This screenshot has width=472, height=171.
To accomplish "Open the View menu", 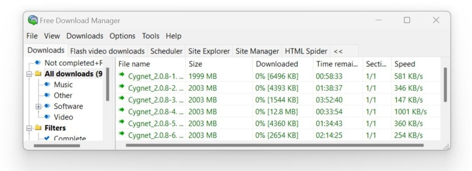I will 52,36.
